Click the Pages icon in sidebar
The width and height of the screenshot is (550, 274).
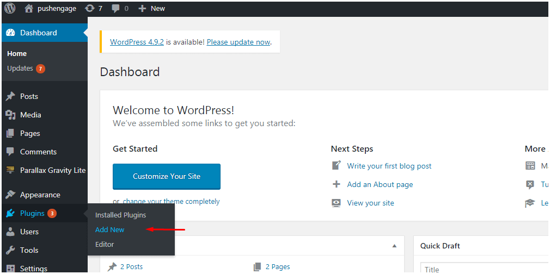(10, 134)
